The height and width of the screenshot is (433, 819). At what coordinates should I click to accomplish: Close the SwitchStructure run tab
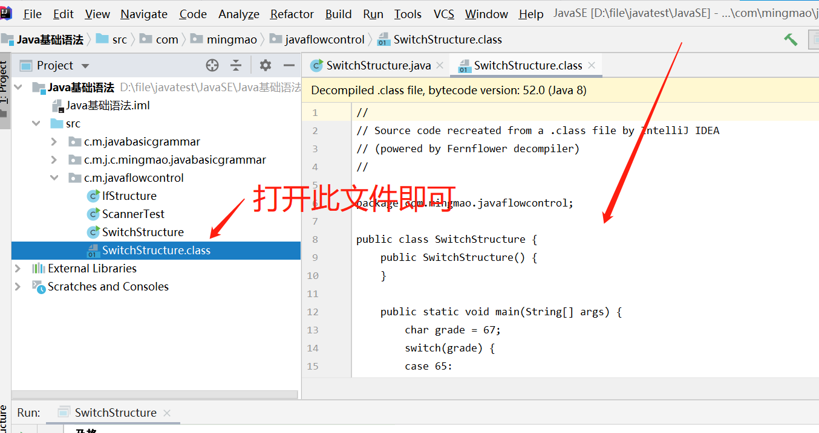(167, 413)
